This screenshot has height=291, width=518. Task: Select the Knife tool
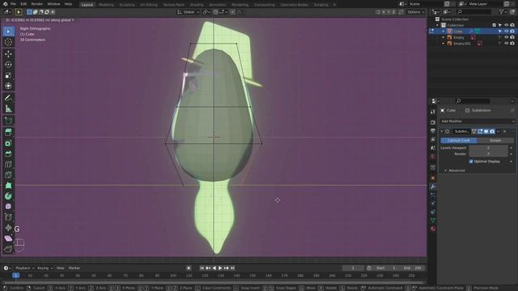[x=8, y=175]
